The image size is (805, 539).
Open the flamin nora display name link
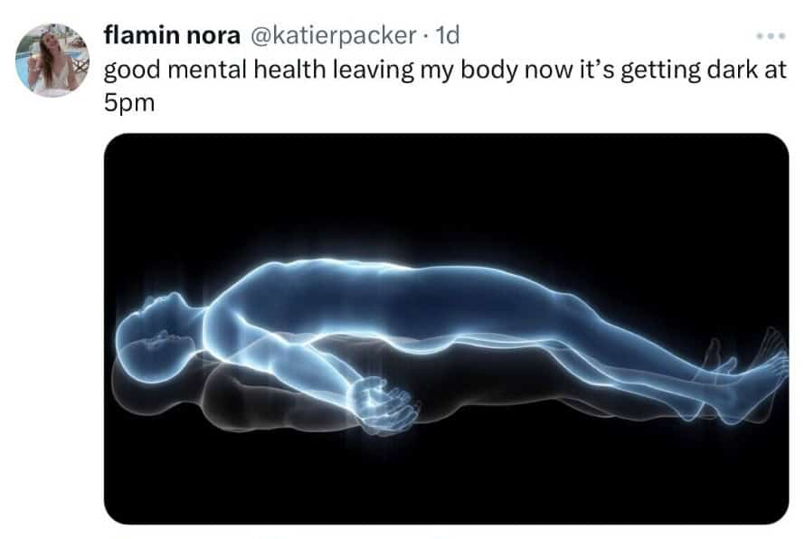(x=172, y=35)
